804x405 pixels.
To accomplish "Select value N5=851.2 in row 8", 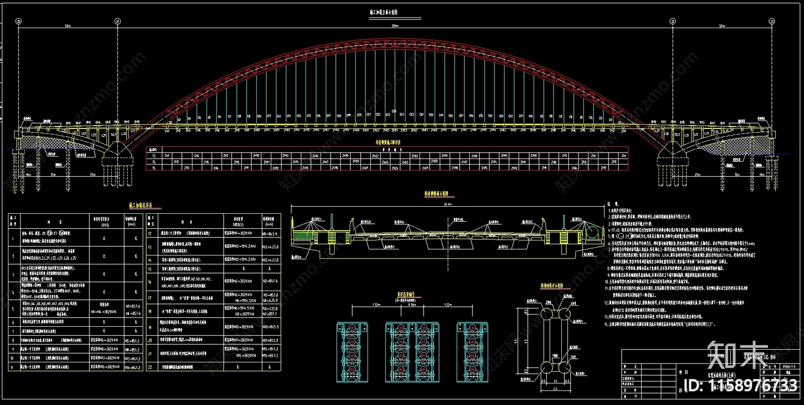I will click(132, 340).
